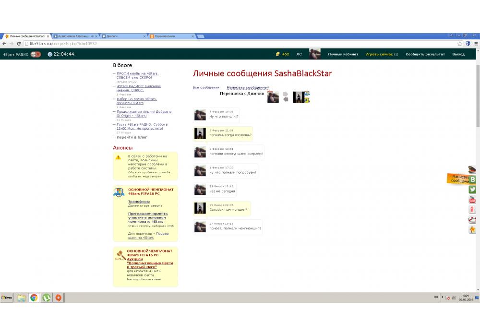The height and width of the screenshot is (336, 480).
Task: Bookmark this page with the star icon
Action: [x=460, y=43]
